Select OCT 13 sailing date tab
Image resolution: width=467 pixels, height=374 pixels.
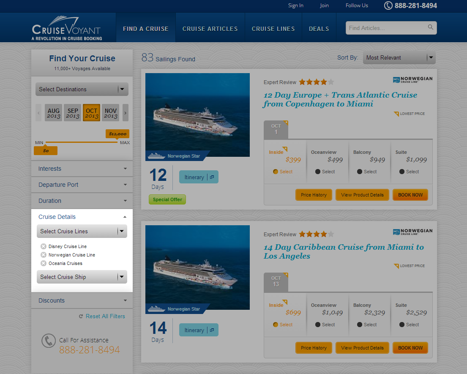point(276,282)
